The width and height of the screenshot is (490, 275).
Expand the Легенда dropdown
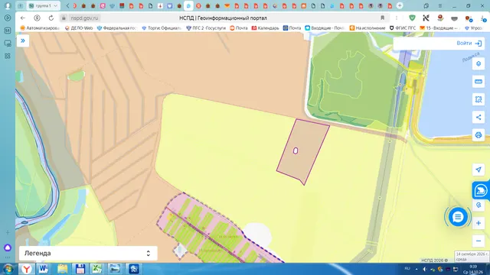(88, 253)
